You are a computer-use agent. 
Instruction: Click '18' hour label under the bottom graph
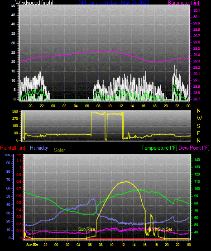(x=156, y=245)
